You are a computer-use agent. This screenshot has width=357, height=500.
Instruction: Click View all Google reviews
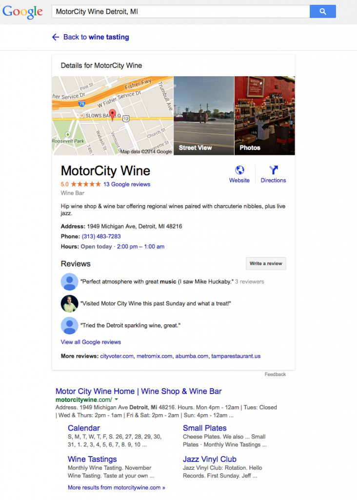91,342
